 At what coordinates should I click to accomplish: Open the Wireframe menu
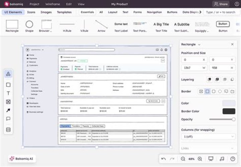[53, 4]
